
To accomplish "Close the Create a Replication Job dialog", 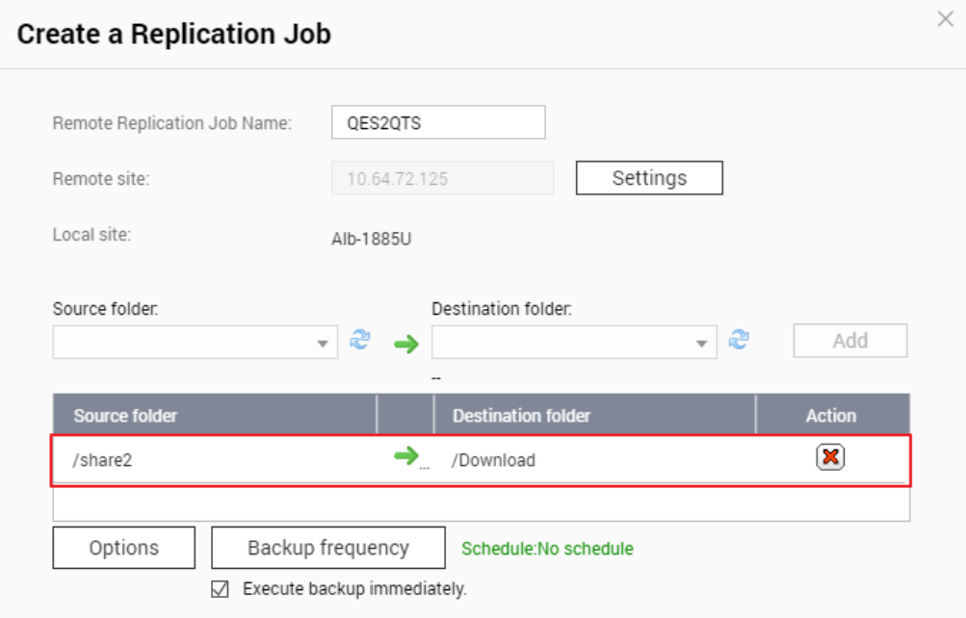I will [945, 18].
